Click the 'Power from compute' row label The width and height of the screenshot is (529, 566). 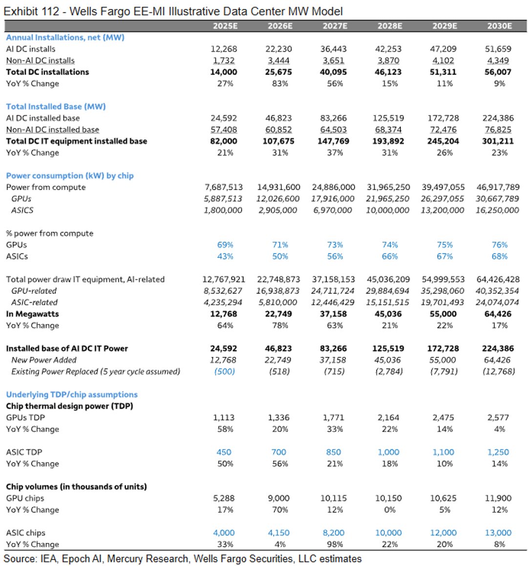(x=46, y=188)
